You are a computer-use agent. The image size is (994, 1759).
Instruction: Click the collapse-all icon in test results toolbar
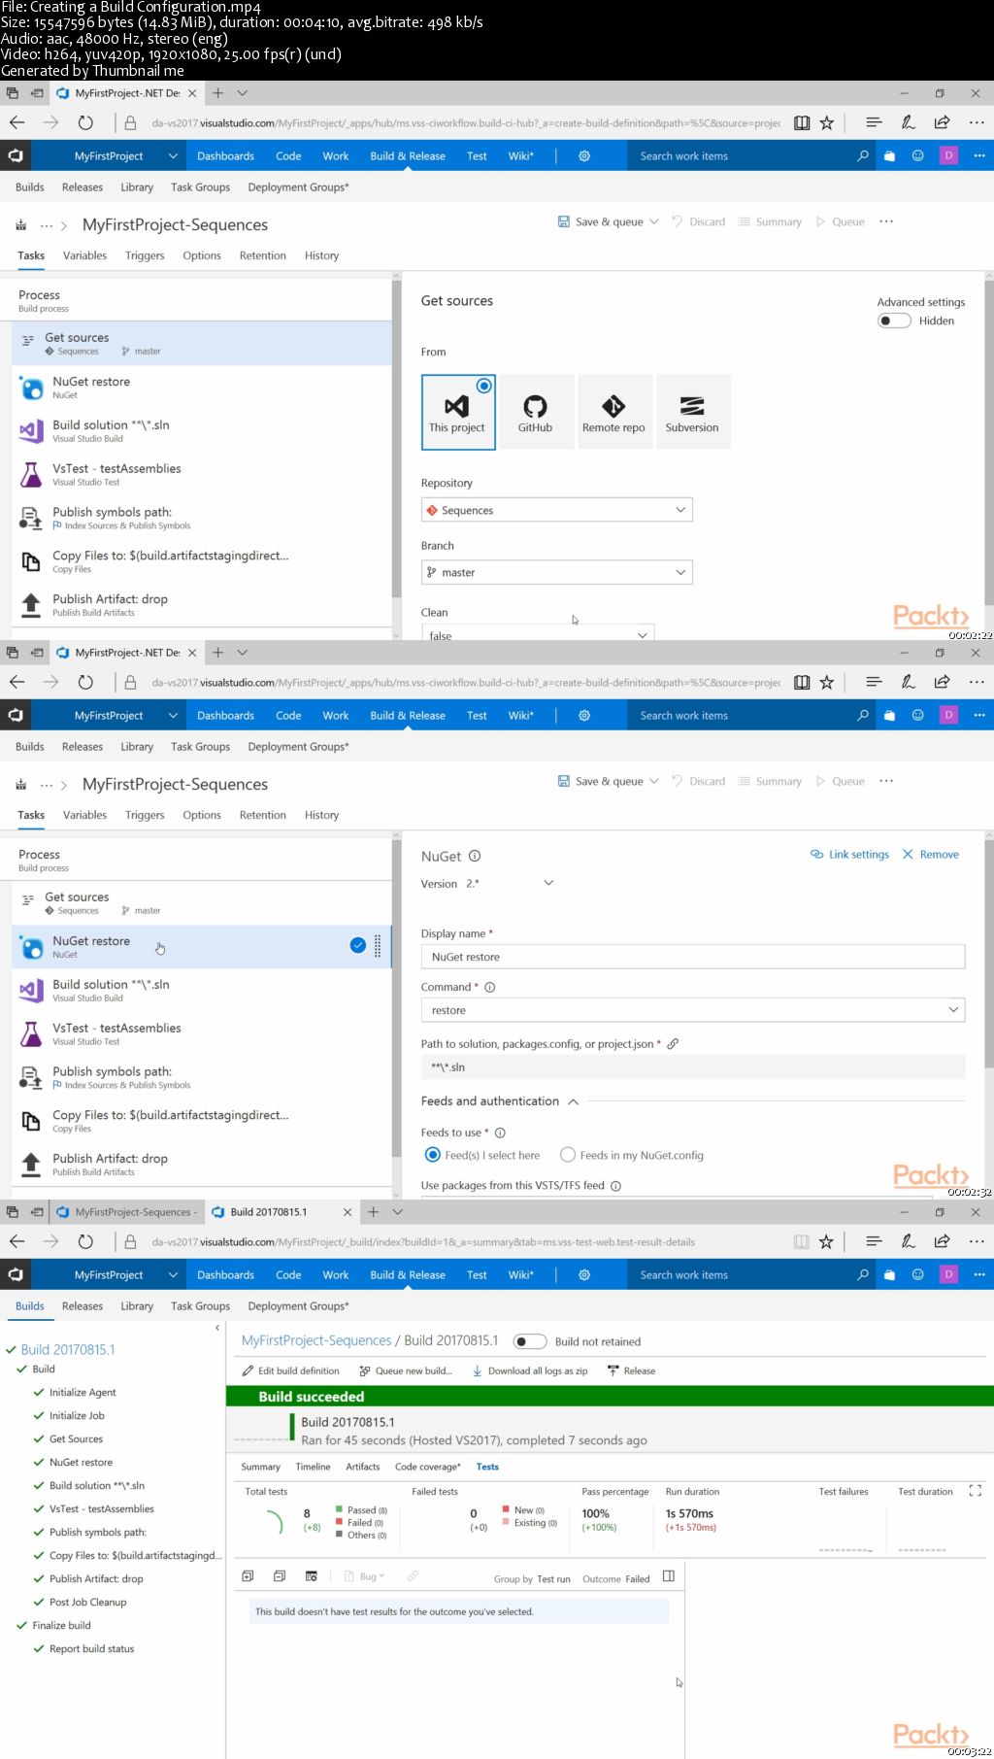[x=280, y=1576]
